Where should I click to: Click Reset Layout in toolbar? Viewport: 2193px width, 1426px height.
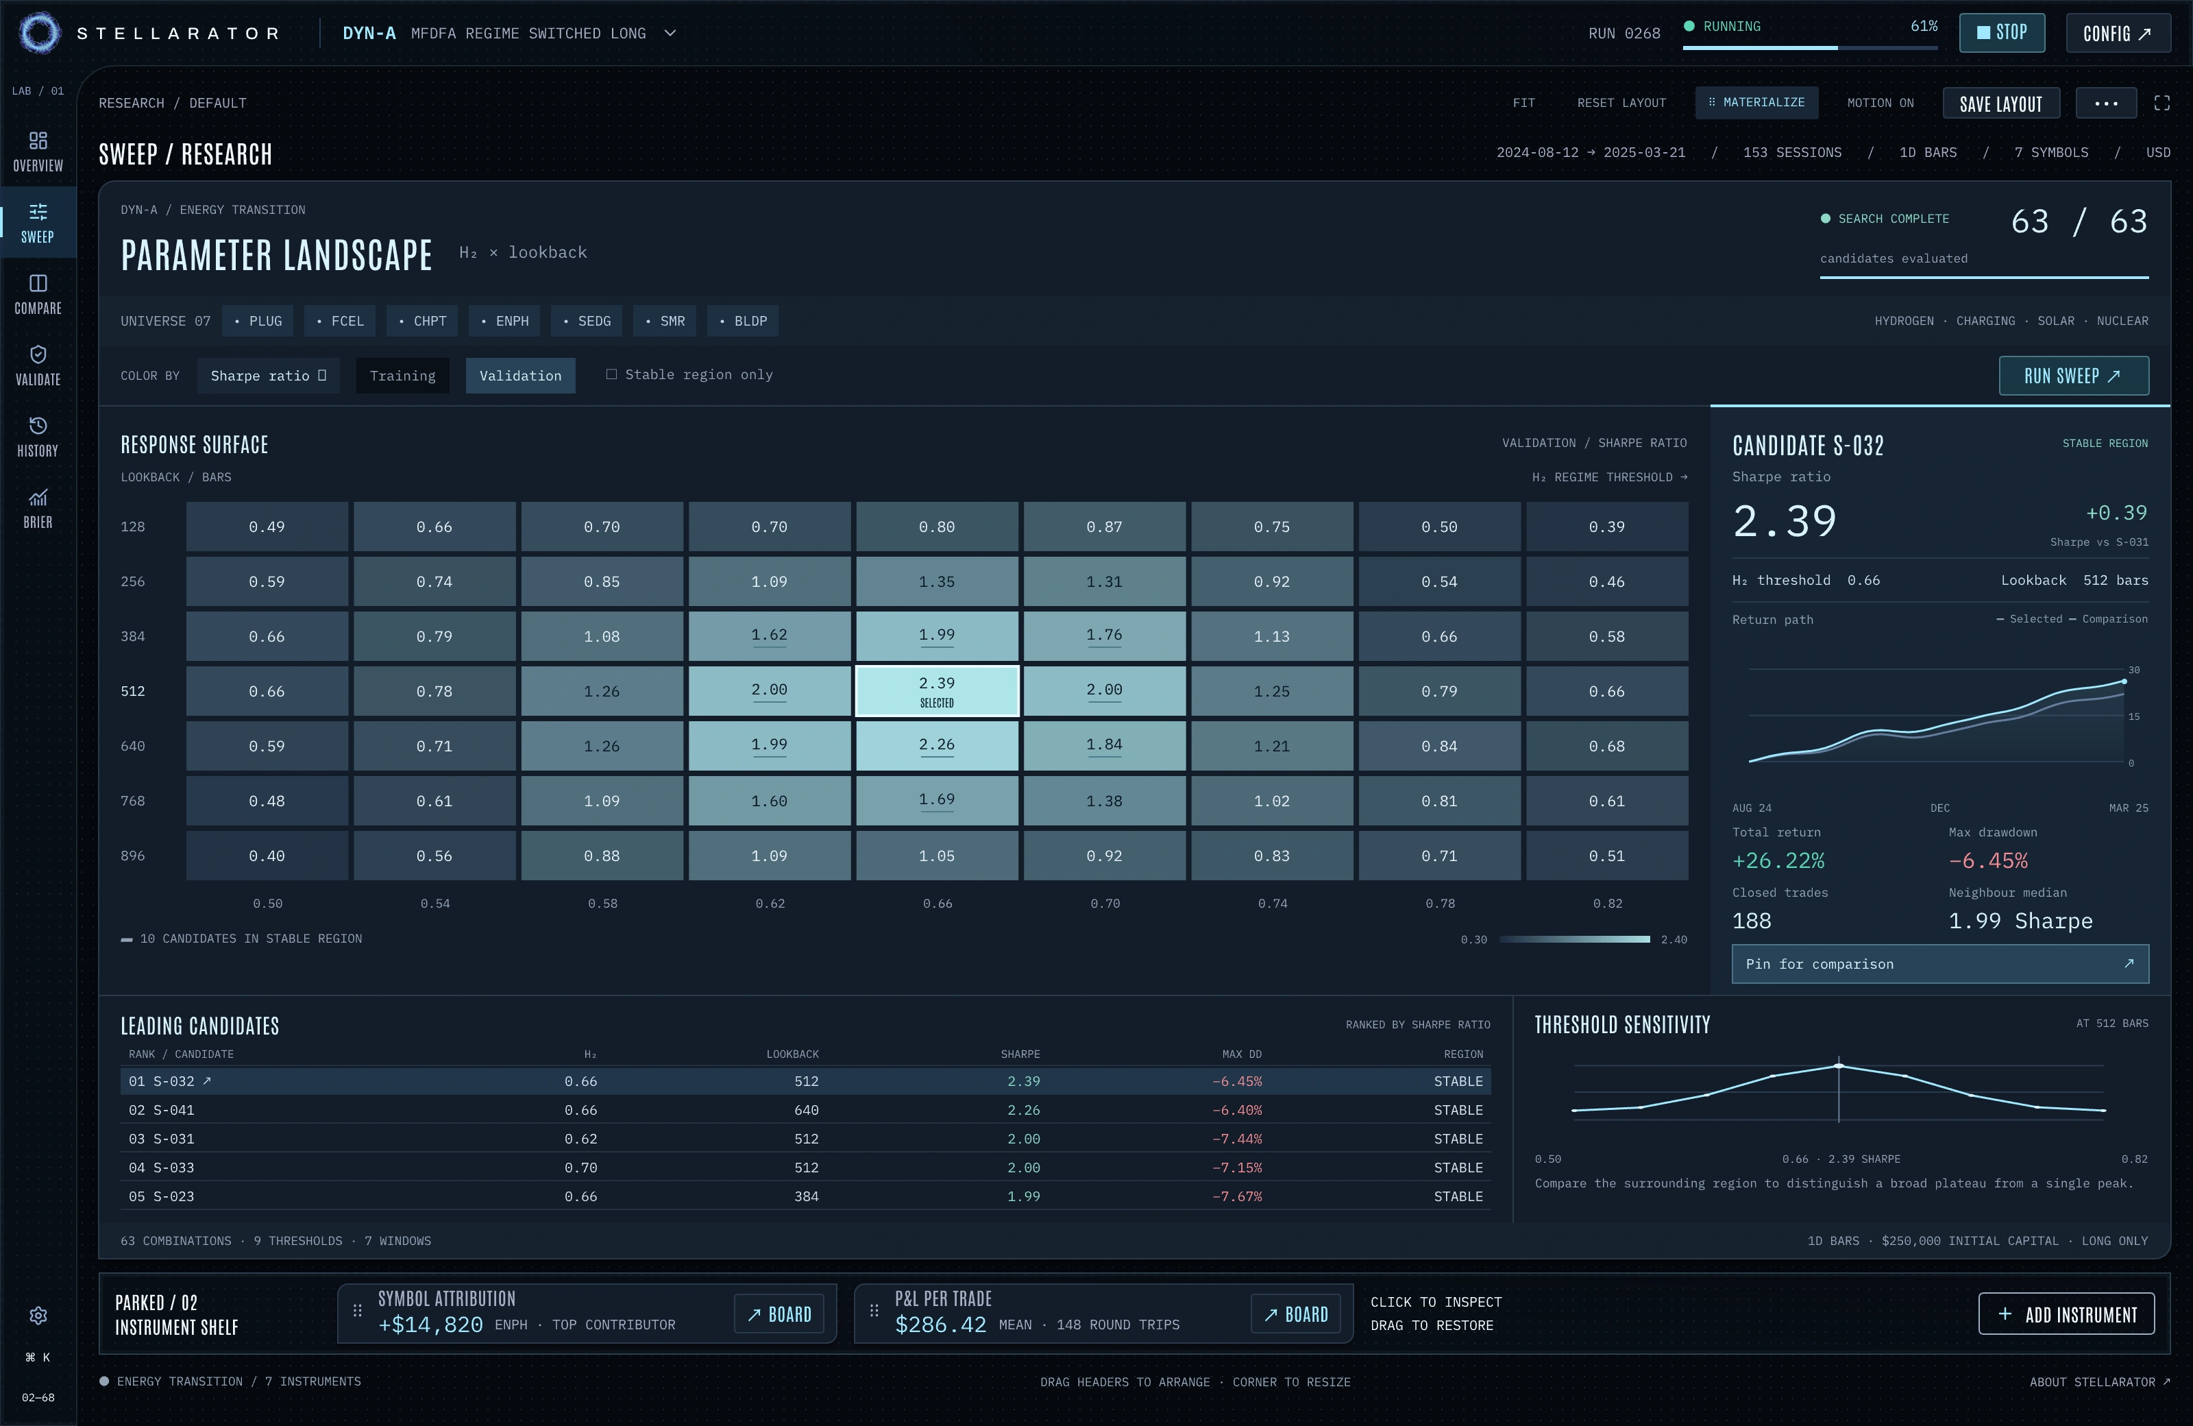point(1621,104)
